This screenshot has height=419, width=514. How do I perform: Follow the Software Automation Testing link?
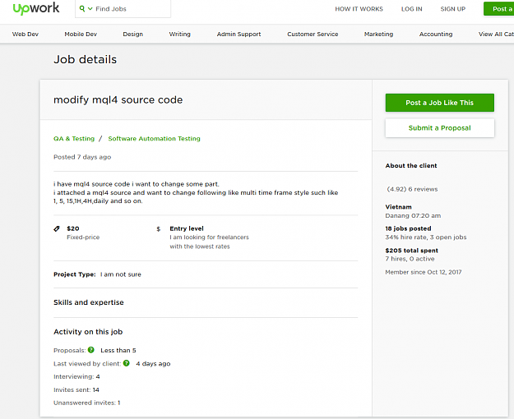[x=154, y=139]
